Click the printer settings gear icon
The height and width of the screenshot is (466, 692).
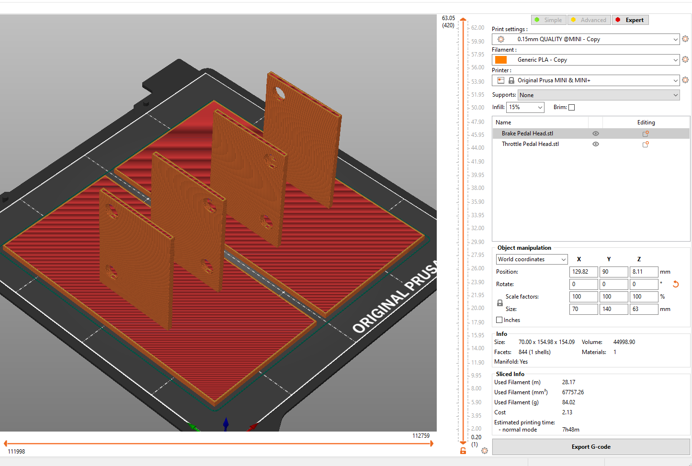click(685, 80)
